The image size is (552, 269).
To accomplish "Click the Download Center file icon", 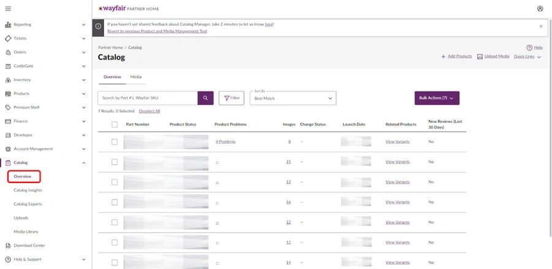I will [8, 246].
